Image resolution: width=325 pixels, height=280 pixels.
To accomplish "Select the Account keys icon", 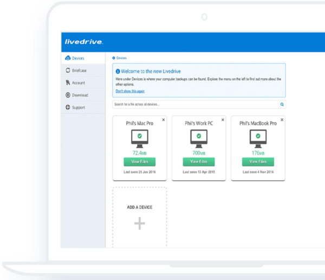I will [68, 82].
